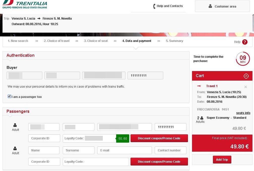The width and height of the screenshot is (254, 171).
Task: Click the Trenitalia logo
Action: 25,4
